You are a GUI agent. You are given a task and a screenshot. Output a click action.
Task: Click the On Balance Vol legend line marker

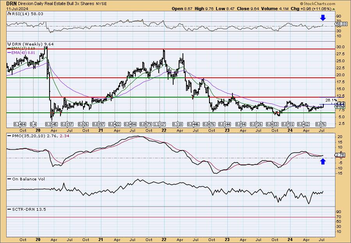(x=9, y=179)
